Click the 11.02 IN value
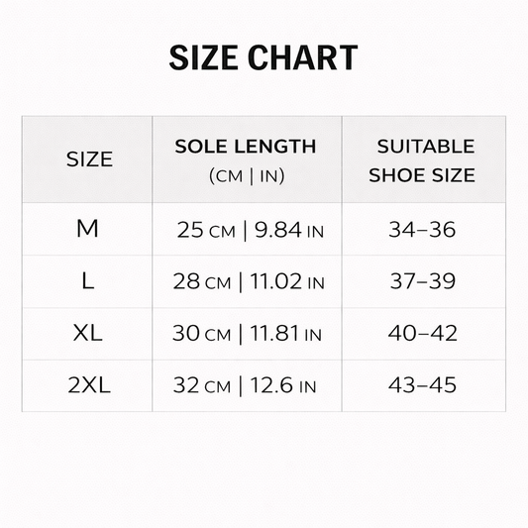The height and width of the screenshot is (528, 528). point(287,281)
